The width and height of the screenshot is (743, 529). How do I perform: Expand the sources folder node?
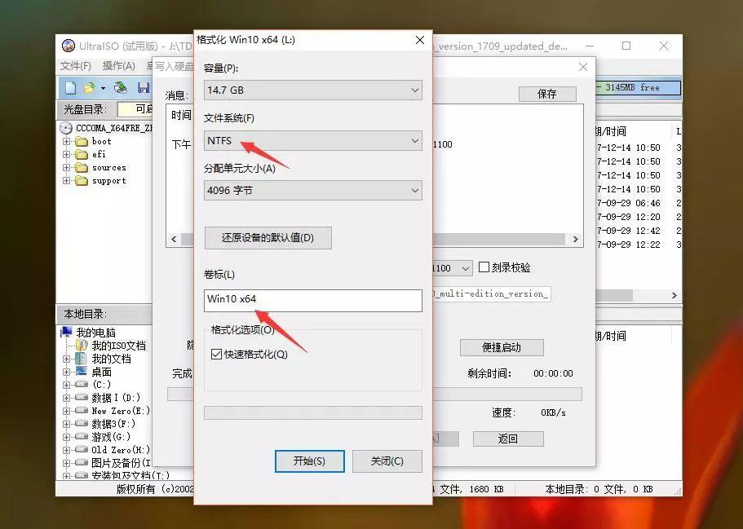coord(66,168)
